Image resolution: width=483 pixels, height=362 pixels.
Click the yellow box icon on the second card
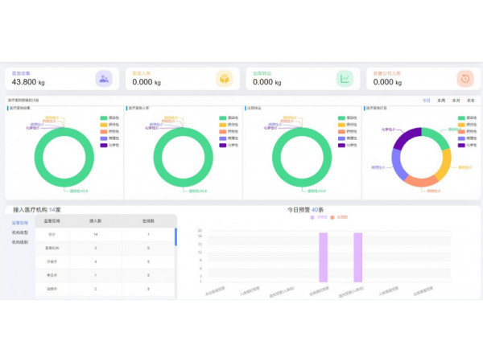click(x=224, y=78)
